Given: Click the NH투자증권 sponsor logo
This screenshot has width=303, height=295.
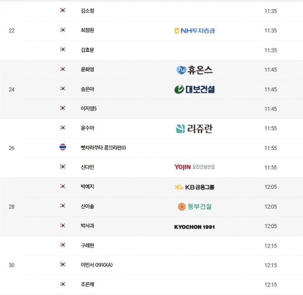Looking at the screenshot, I should tap(194, 31).
